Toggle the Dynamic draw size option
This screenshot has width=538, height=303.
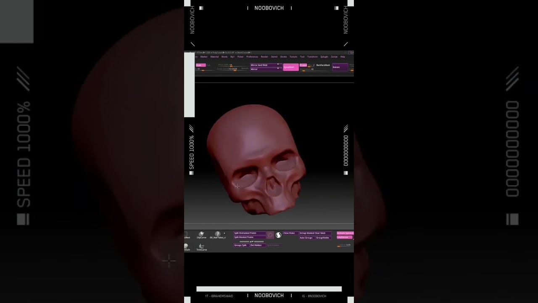[245, 68]
